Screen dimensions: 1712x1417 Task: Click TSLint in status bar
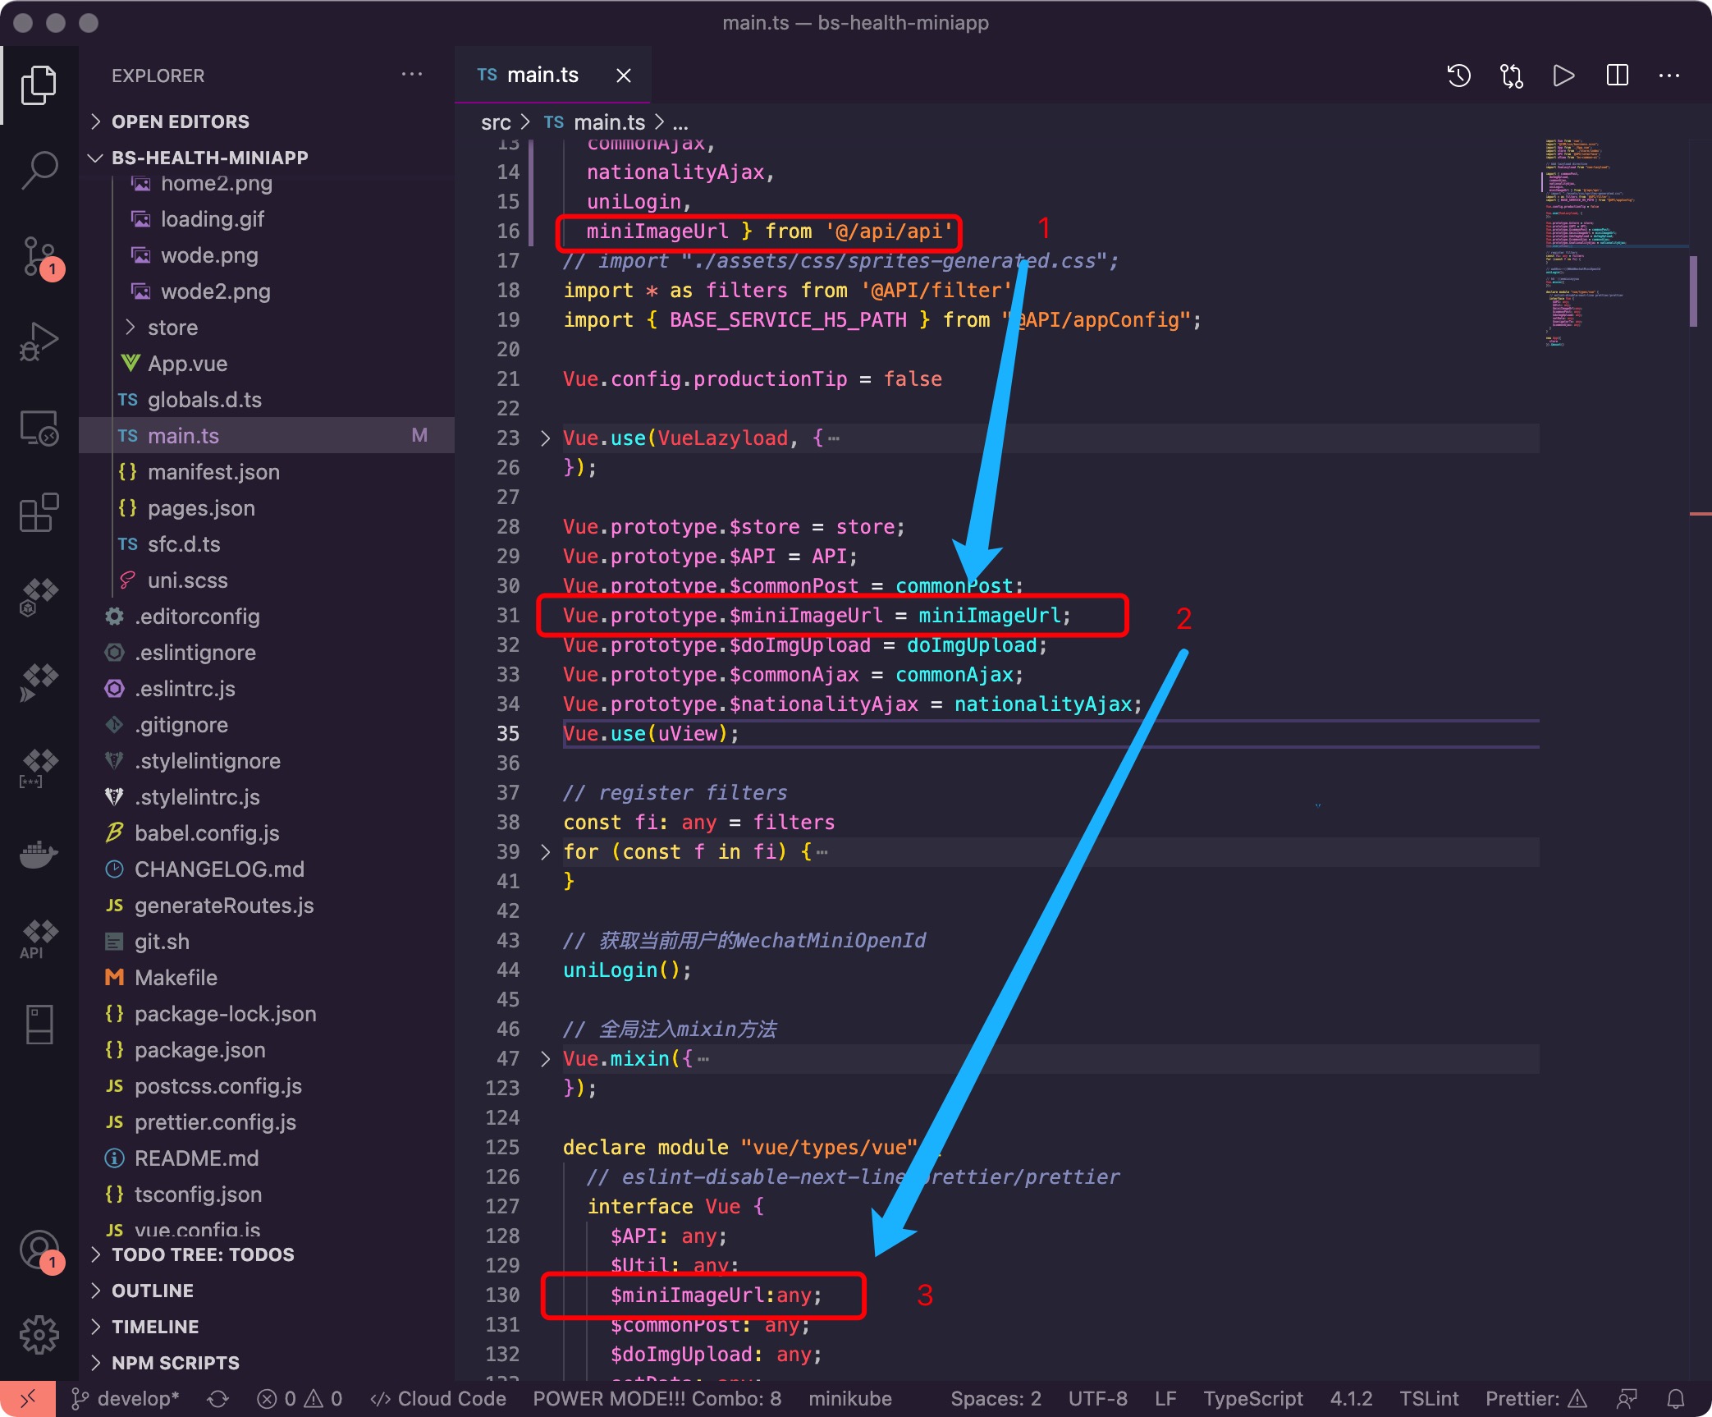tap(1429, 1399)
